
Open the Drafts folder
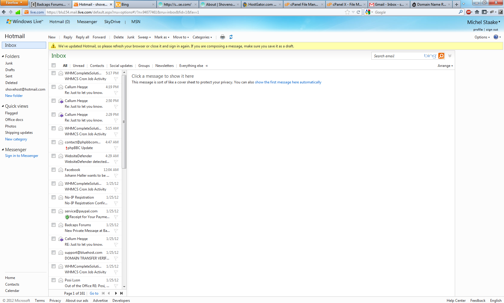(x=10, y=70)
